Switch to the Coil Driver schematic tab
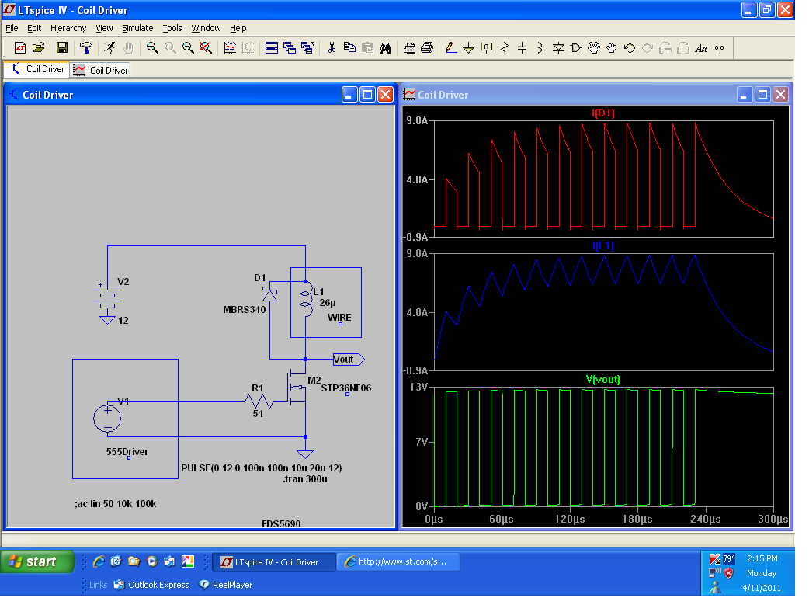Image resolution: width=809 pixels, height=598 pixels. 37,69
